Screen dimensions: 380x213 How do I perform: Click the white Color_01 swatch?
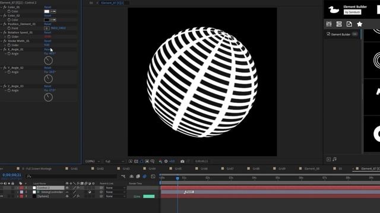(47, 11)
